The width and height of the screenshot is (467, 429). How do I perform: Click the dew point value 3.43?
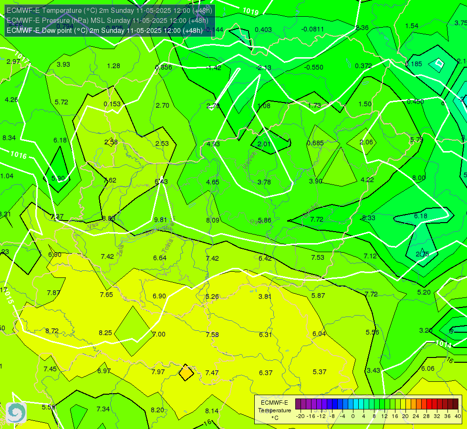[x=373, y=370]
